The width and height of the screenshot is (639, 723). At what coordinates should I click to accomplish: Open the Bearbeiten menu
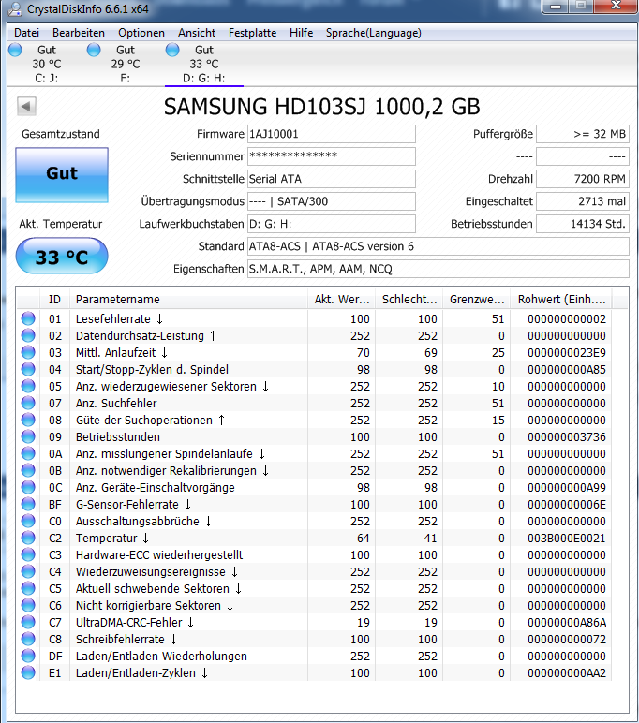click(79, 33)
